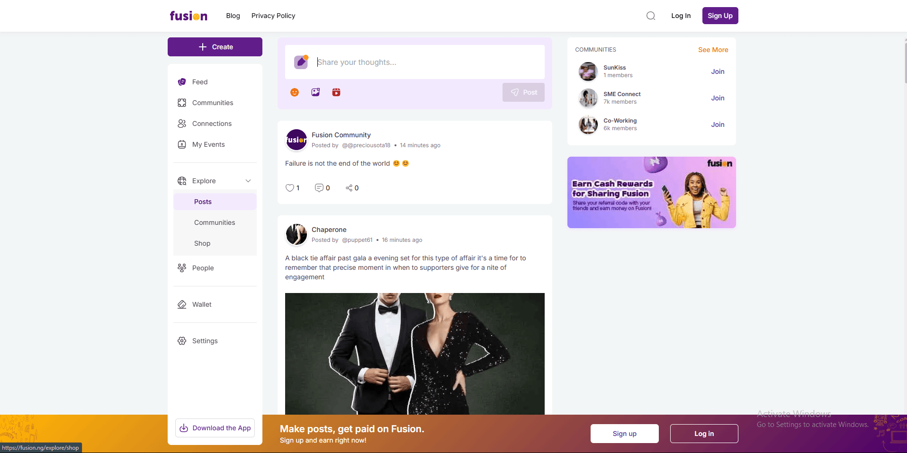
Task: Open Settings in the left sidebar
Action: point(205,341)
